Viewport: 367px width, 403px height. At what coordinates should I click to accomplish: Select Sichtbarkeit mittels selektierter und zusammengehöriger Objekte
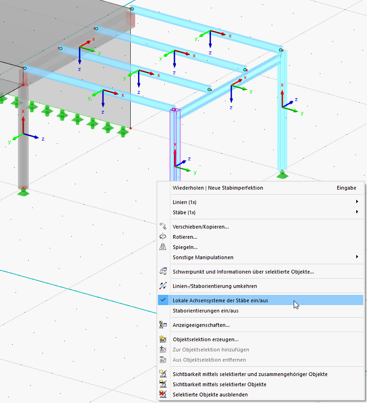250,374
